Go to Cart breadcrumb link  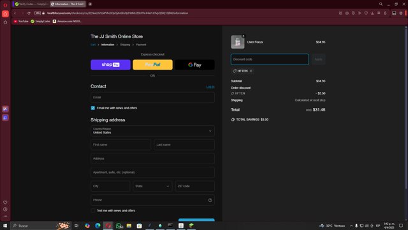tap(93, 45)
